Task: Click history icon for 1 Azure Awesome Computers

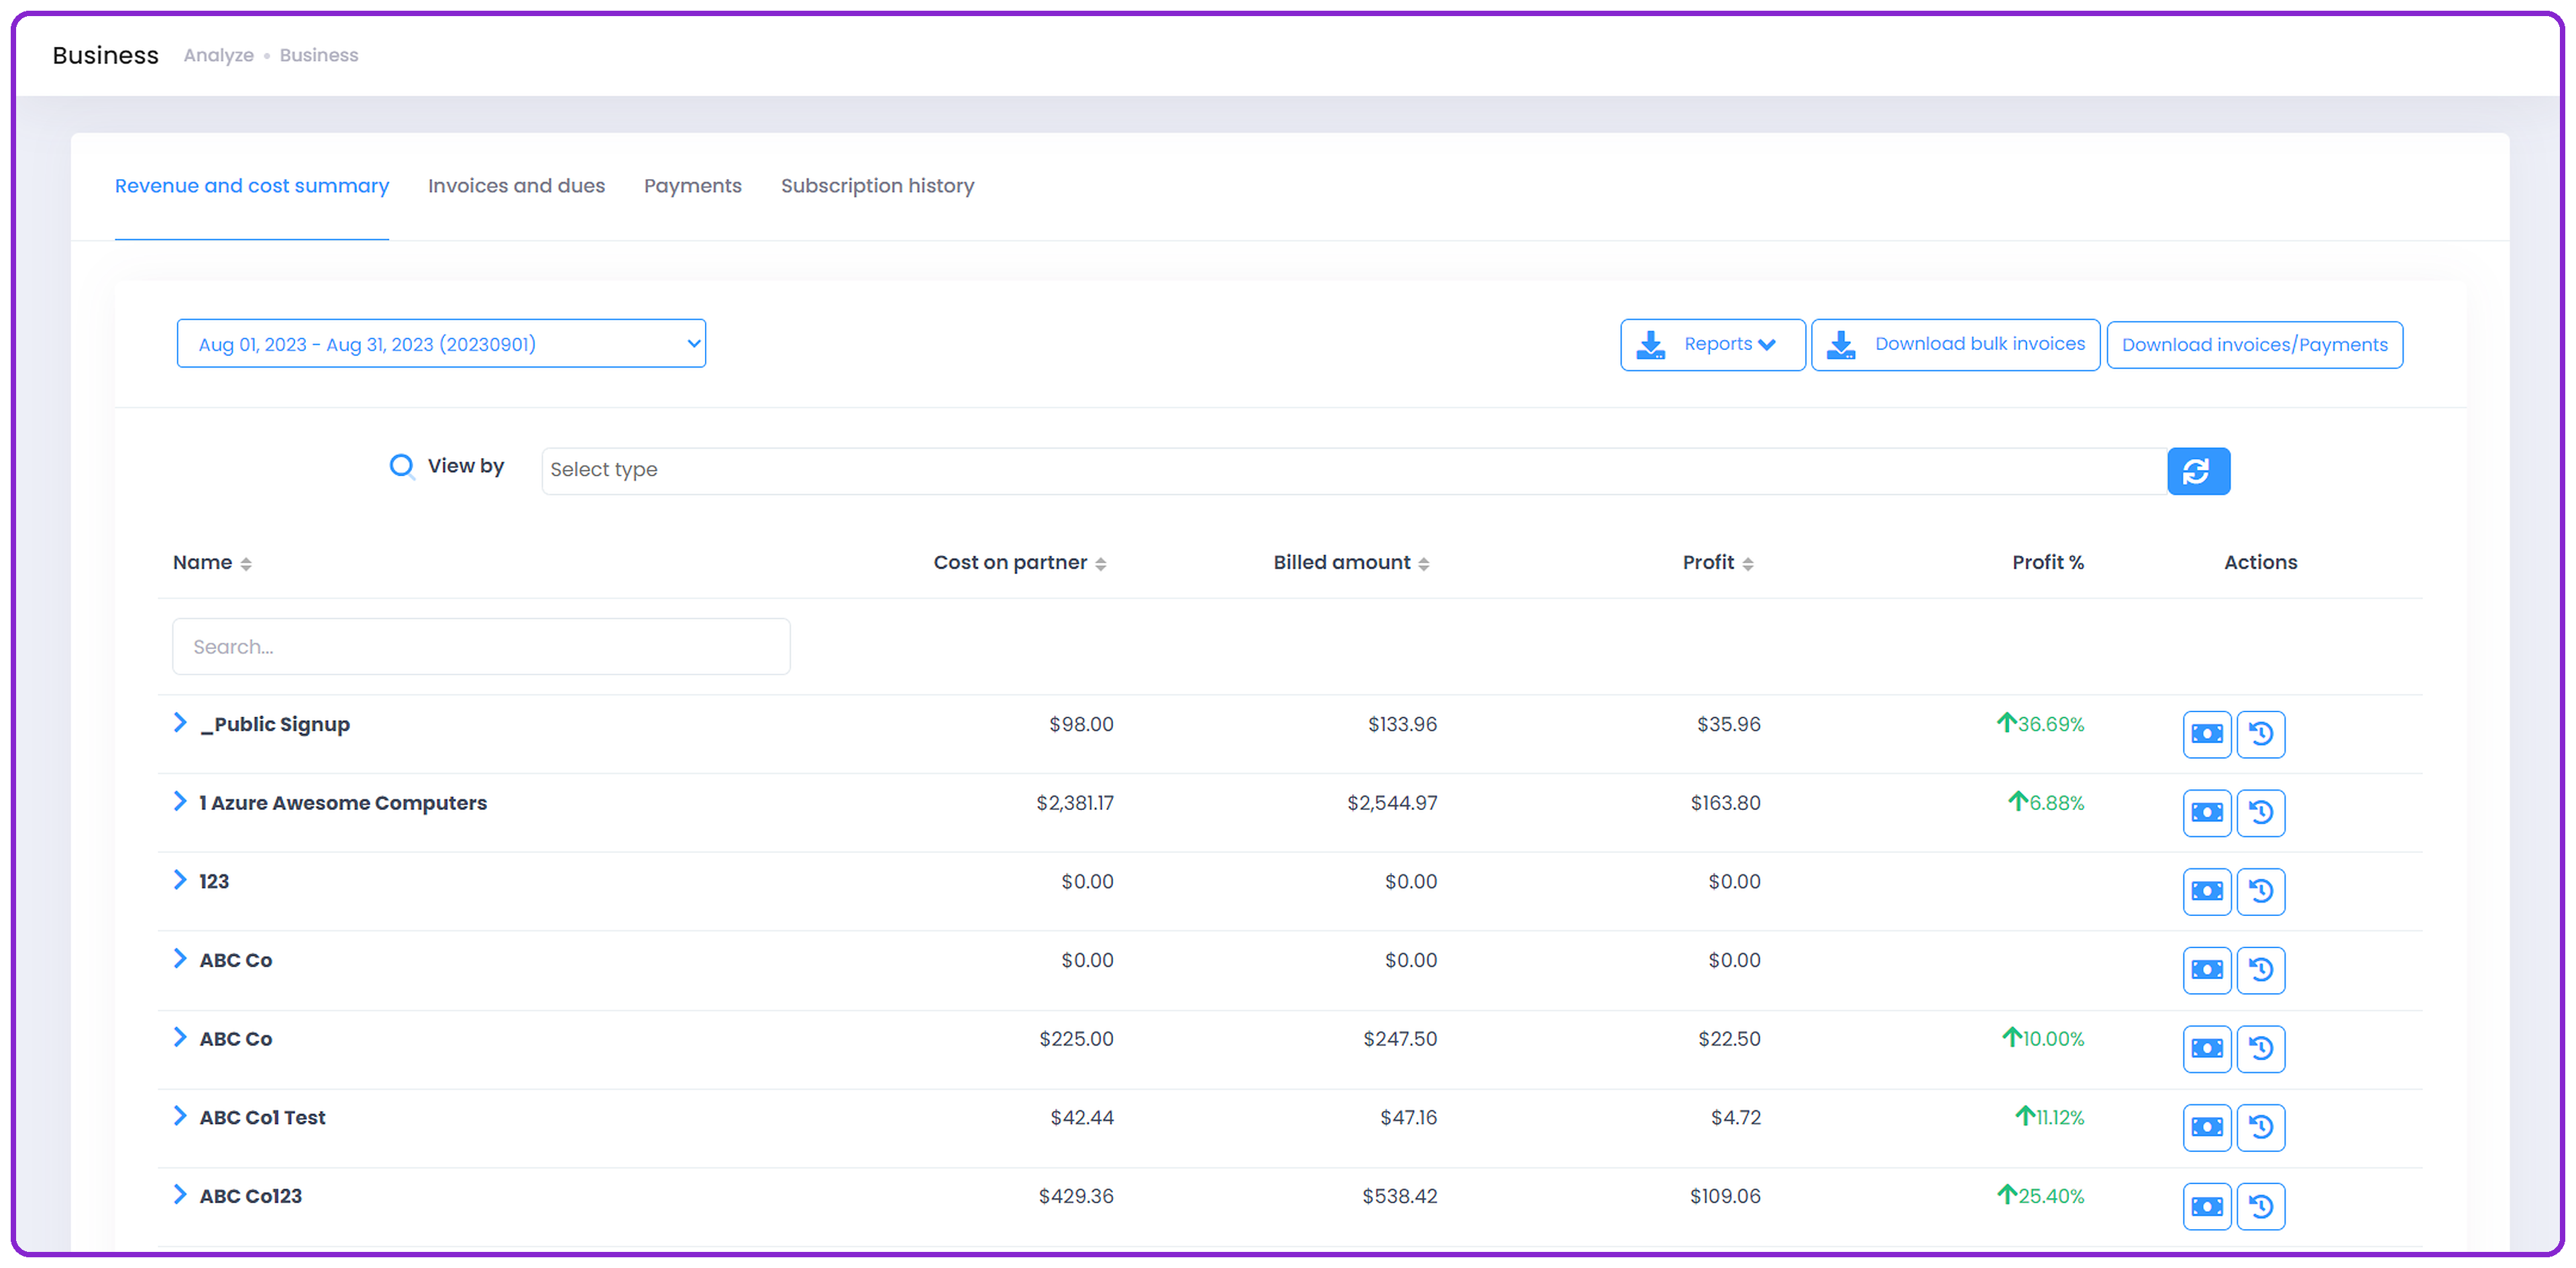Action: tap(2261, 812)
